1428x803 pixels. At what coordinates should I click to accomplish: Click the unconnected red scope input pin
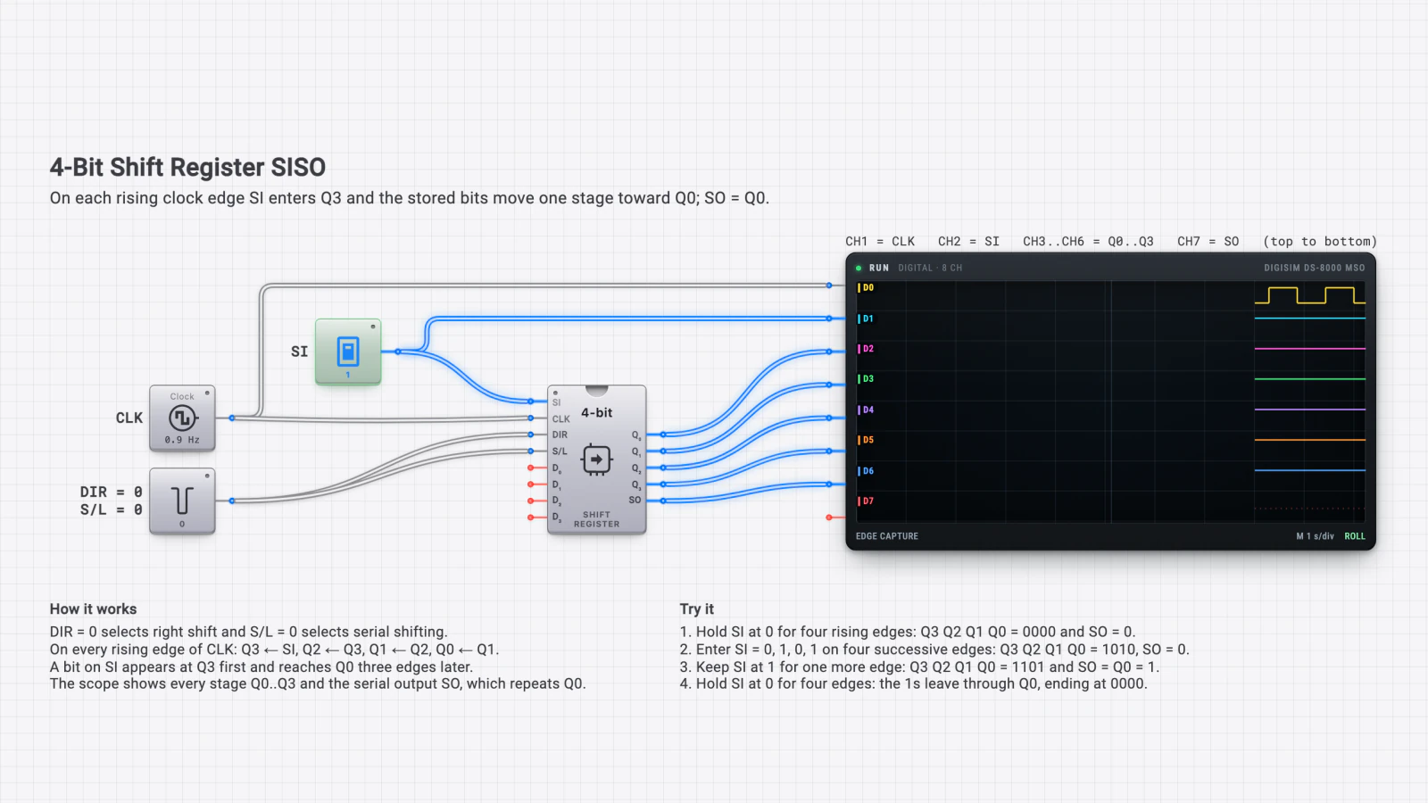tap(829, 517)
